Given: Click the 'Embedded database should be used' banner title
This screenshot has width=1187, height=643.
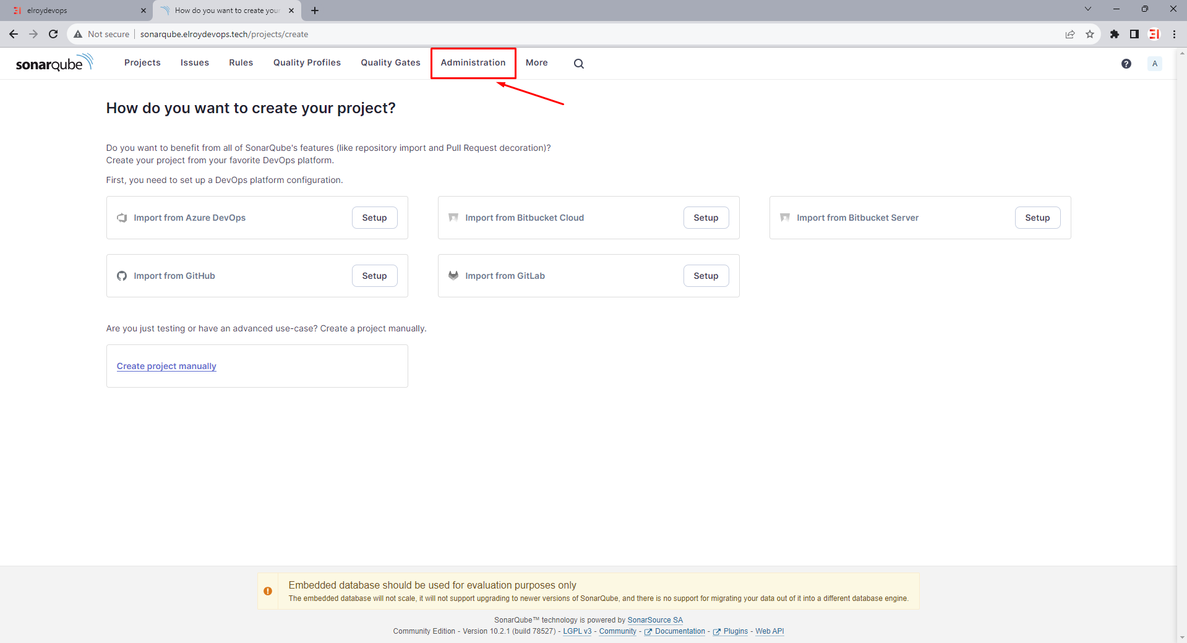Looking at the screenshot, I should pos(432,585).
